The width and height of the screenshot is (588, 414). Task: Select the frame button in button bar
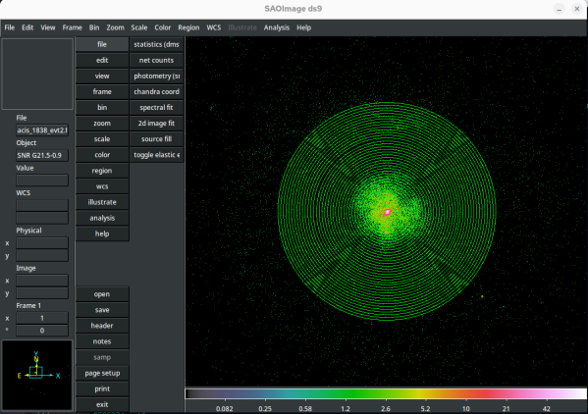click(102, 92)
